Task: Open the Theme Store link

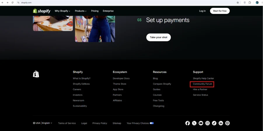Action: [x=119, y=84]
